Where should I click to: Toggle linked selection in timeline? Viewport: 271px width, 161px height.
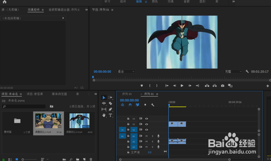click(137, 105)
